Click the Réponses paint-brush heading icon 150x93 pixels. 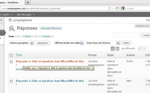tap(12, 28)
